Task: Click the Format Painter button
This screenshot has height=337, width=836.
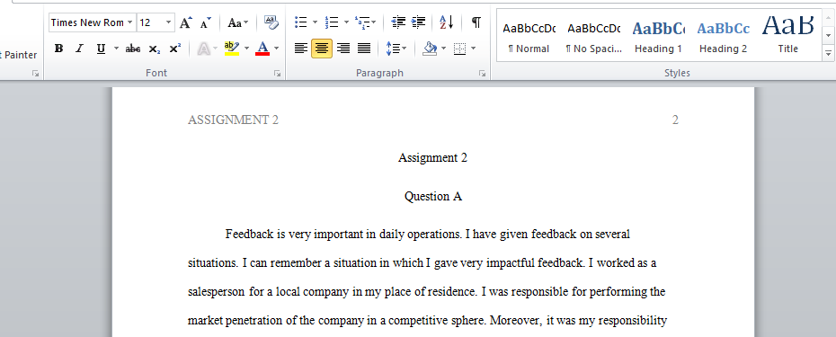Action: pyautogui.click(x=19, y=55)
